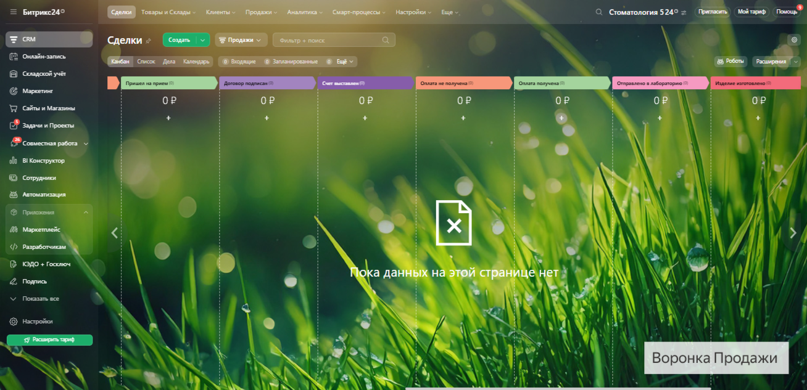Viewport: 807px width, 390px height.
Task: Click the pin icon next to the Сделки title
Action: pos(148,41)
